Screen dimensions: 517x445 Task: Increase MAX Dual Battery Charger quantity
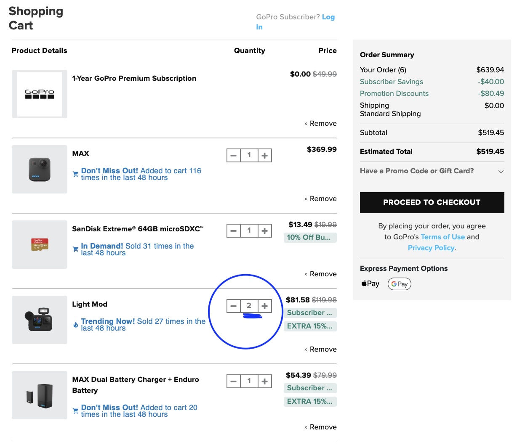click(264, 381)
